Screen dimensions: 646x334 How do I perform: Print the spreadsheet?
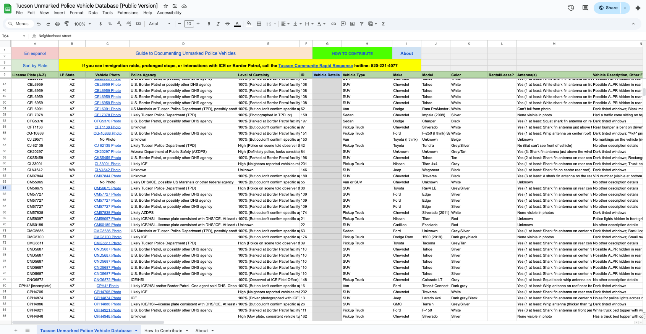58,24
